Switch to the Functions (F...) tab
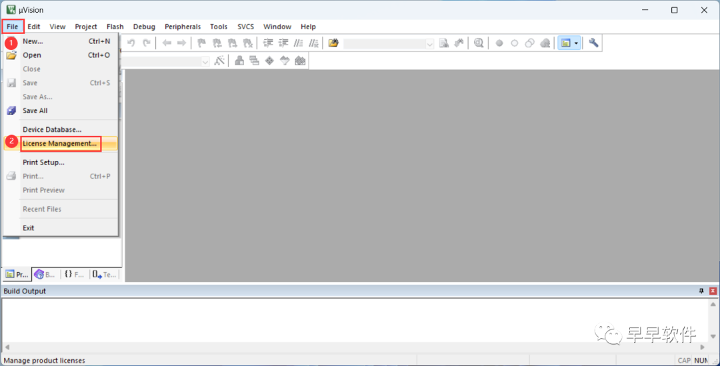 pyautogui.click(x=75, y=275)
